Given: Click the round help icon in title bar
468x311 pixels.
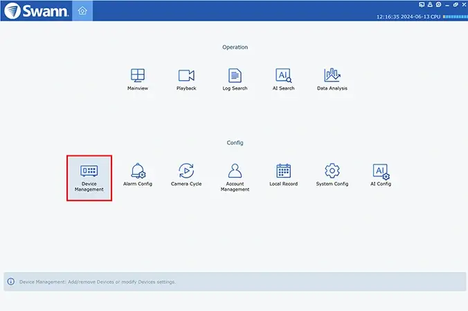Looking at the screenshot, I should 438,5.
